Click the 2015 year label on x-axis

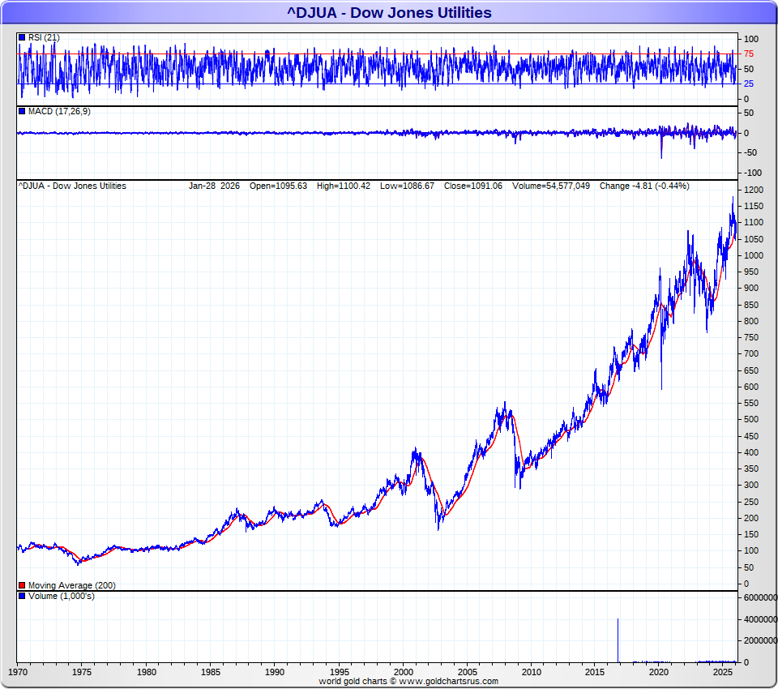(x=594, y=672)
